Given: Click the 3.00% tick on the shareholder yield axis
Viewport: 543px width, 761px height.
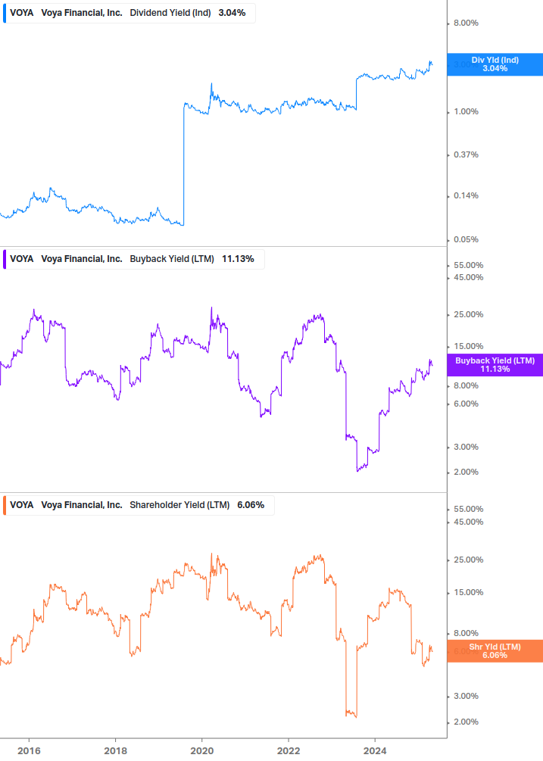Looking at the screenshot, I should pos(466,696).
